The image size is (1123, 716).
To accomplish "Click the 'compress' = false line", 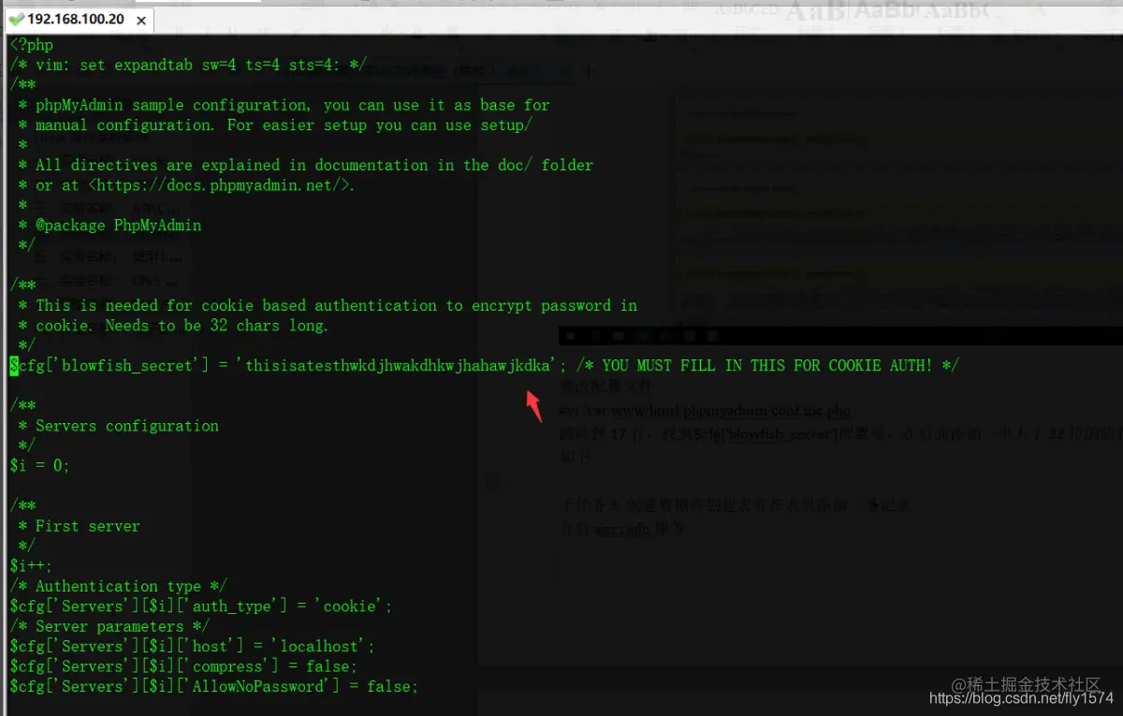I will [x=183, y=666].
